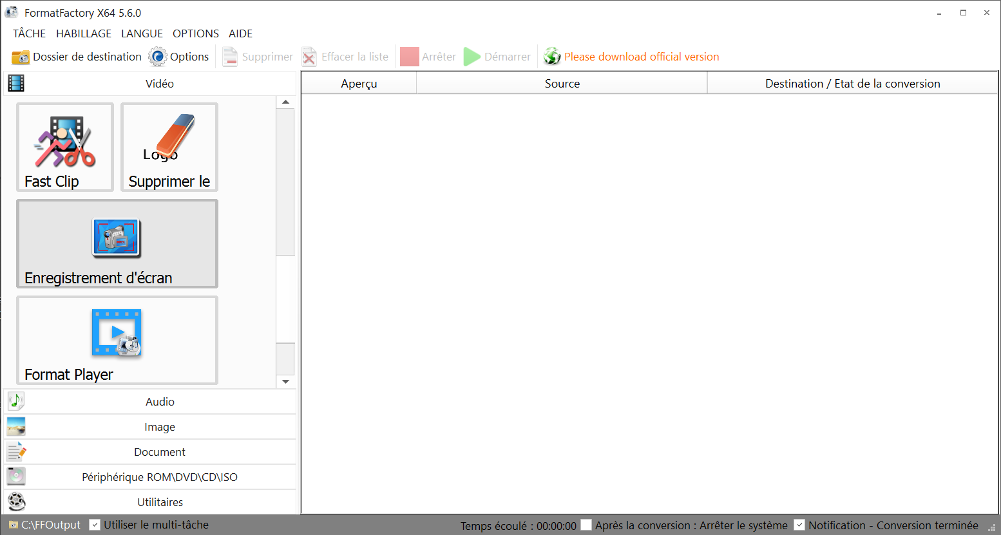Click the Supprimer toolbar icon
This screenshot has width=1001, height=535.
click(230, 57)
